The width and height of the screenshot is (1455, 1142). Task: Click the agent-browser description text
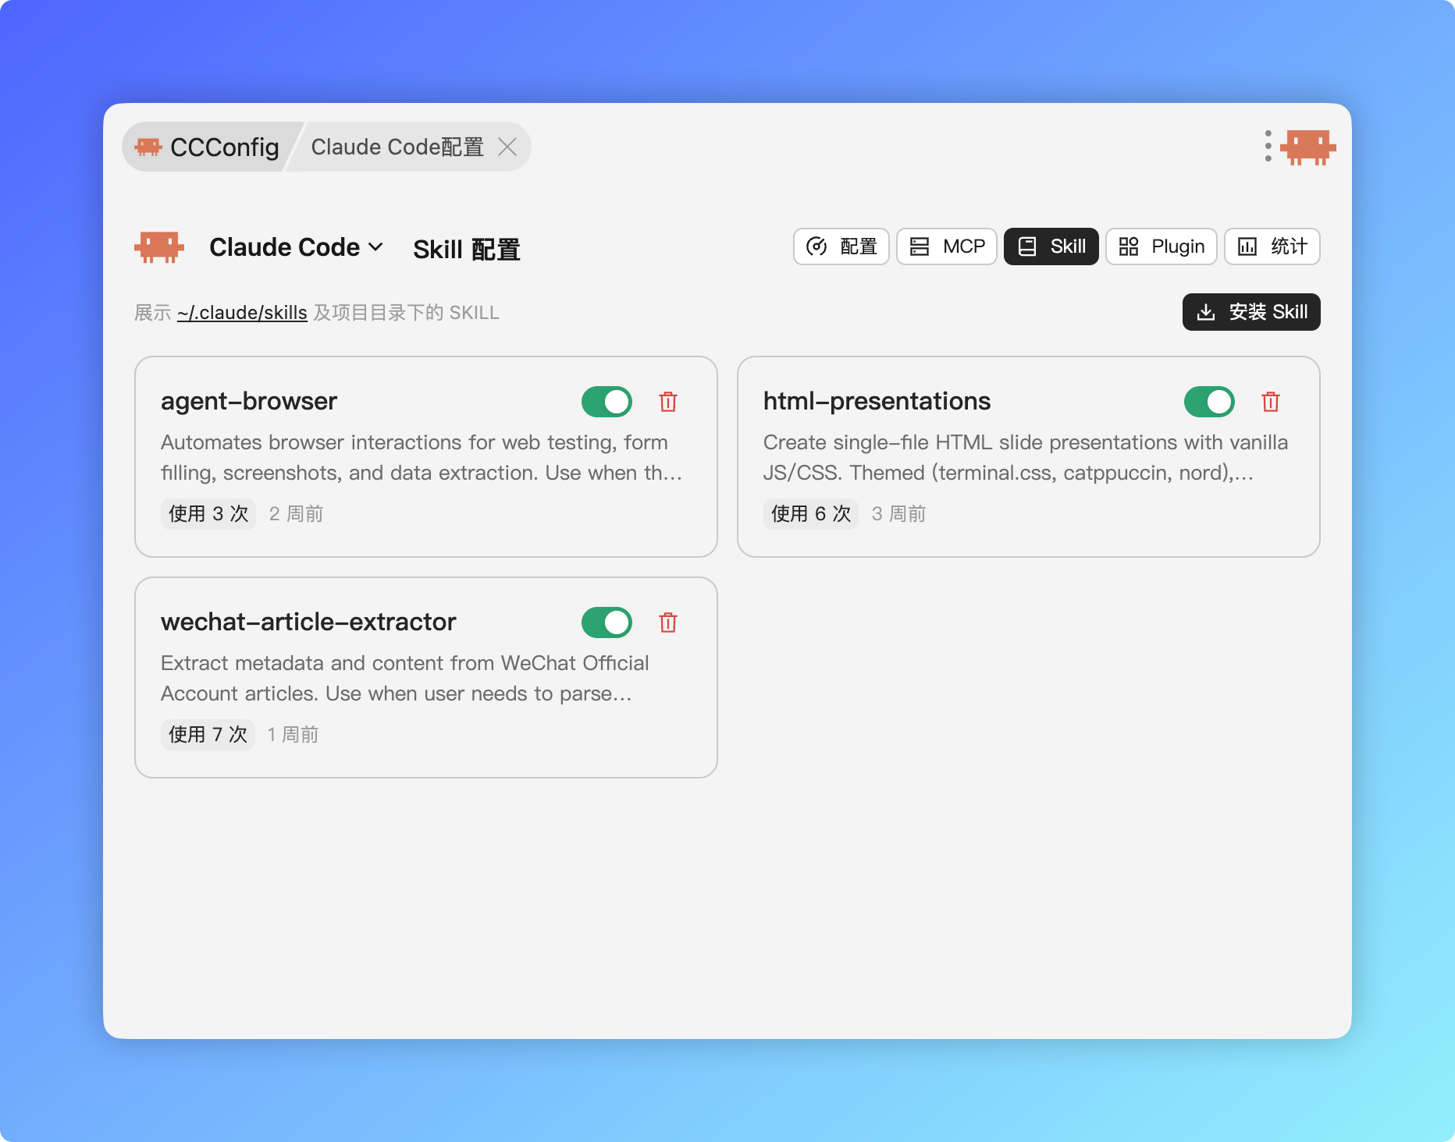[422, 458]
